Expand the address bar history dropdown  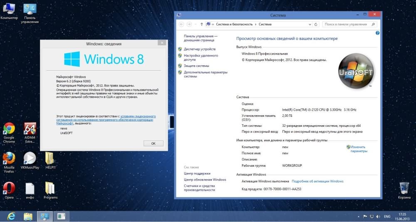310,25
